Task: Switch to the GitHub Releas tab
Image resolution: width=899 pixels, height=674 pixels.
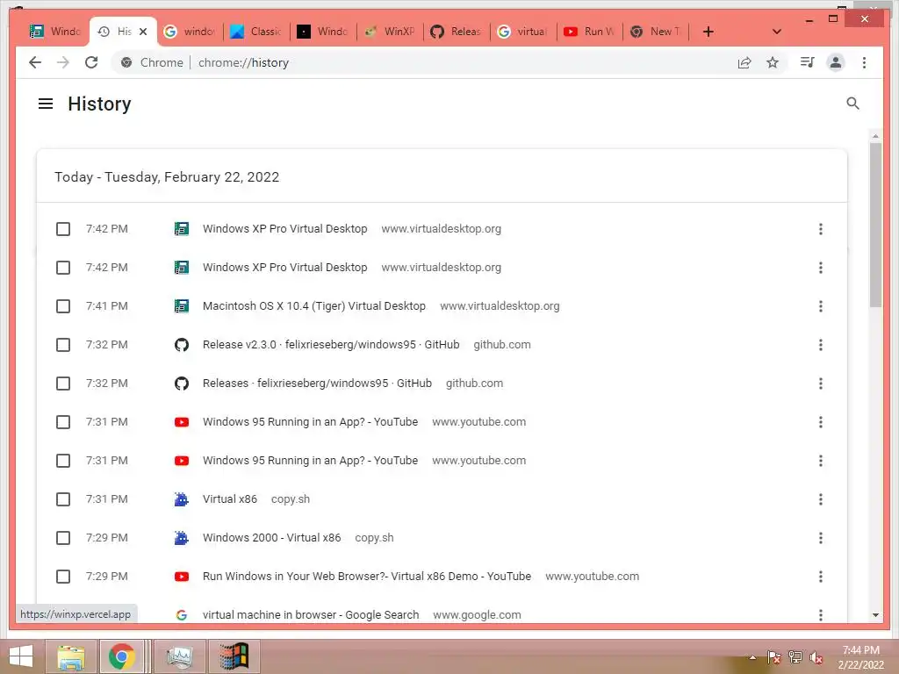Action: point(457,32)
